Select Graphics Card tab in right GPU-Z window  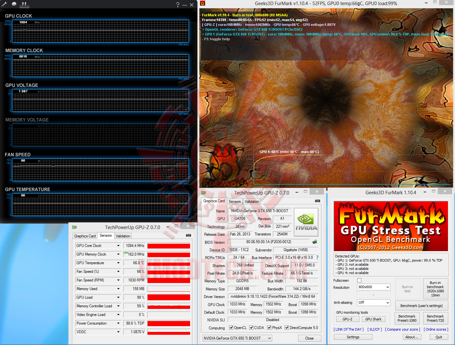coord(214,201)
